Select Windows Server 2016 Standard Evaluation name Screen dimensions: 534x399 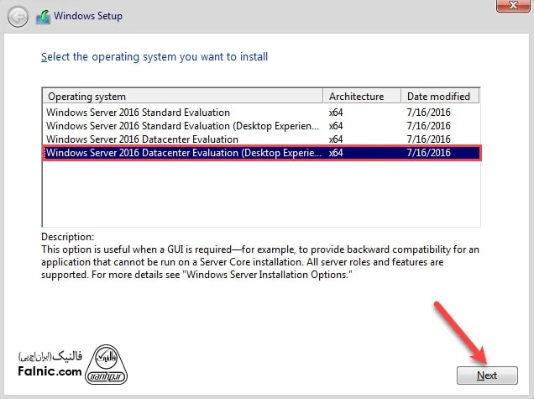(x=138, y=113)
